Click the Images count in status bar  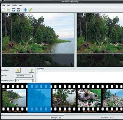[56, 118]
